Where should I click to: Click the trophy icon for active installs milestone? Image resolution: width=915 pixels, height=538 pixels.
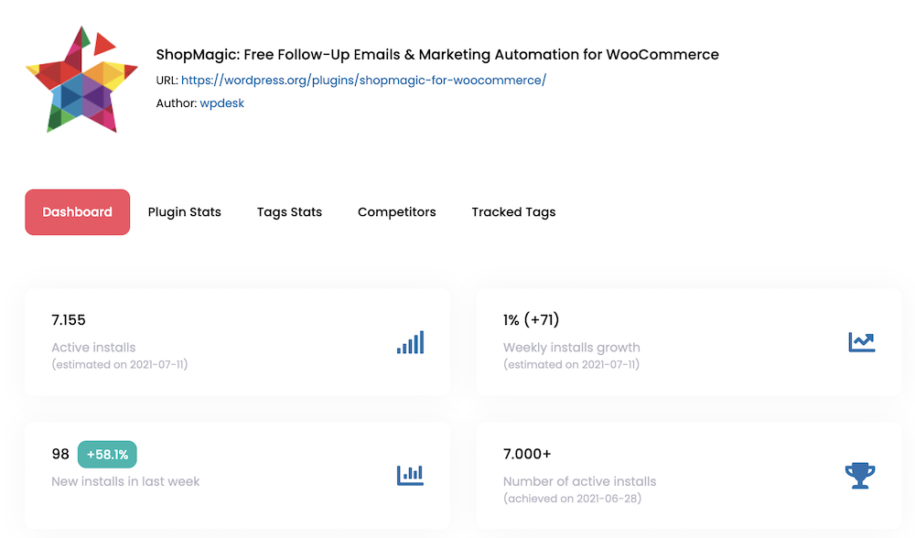tap(860, 475)
